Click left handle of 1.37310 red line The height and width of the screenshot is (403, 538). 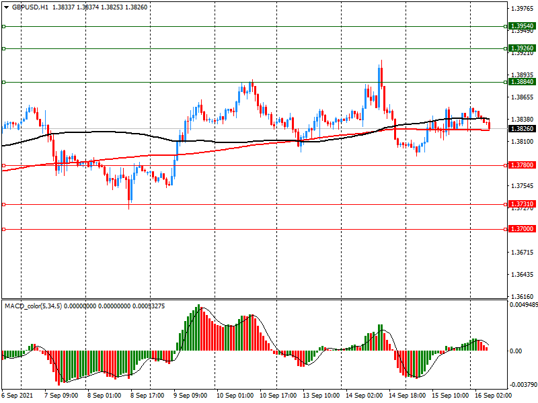(x=4, y=205)
